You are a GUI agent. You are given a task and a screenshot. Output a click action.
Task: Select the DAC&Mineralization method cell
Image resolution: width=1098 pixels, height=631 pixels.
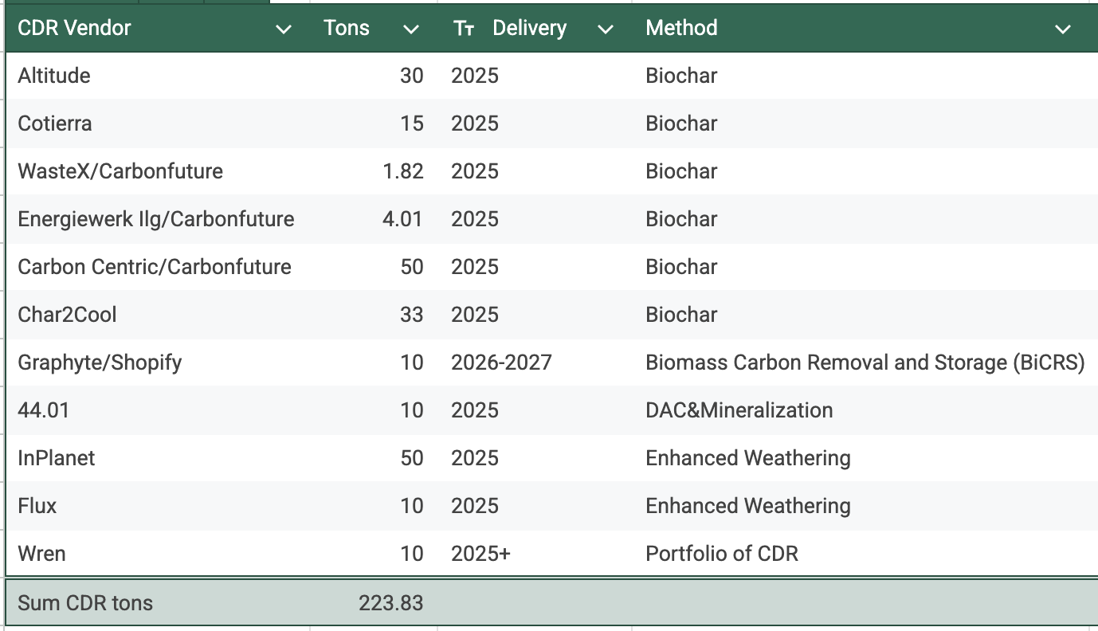pos(865,410)
